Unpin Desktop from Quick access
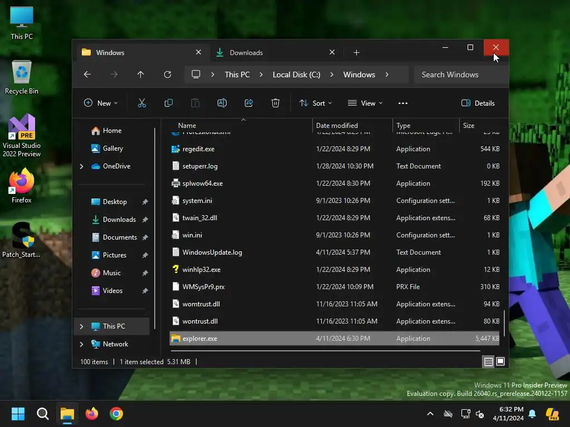The height and width of the screenshot is (427, 570). pos(145,202)
